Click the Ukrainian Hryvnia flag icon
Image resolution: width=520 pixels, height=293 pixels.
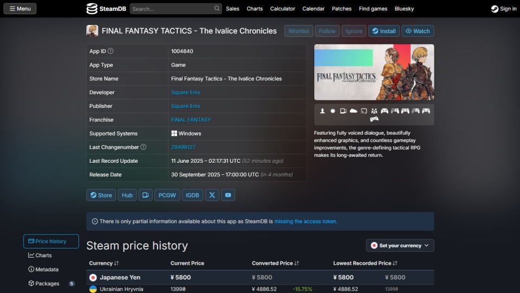point(93,289)
